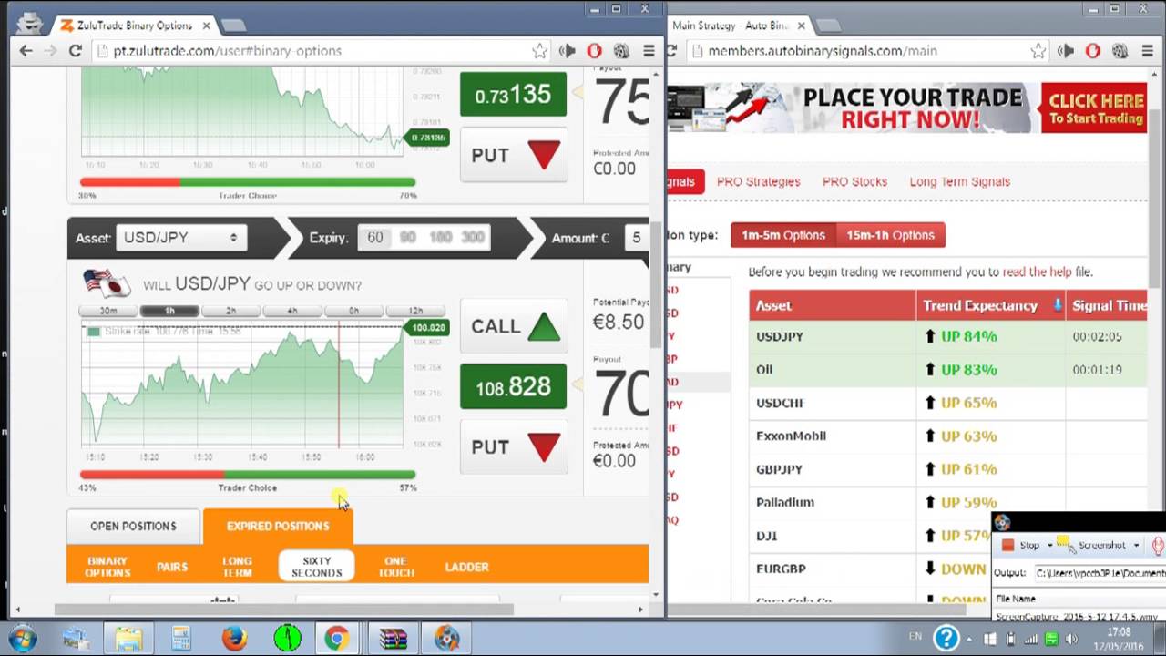The width and height of the screenshot is (1166, 656).
Task: Open the PRO Stocks tab
Action: coord(854,181)
